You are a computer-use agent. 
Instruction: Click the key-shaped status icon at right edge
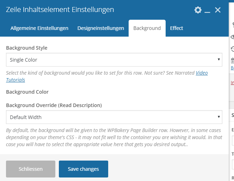(x=232, y=25)
